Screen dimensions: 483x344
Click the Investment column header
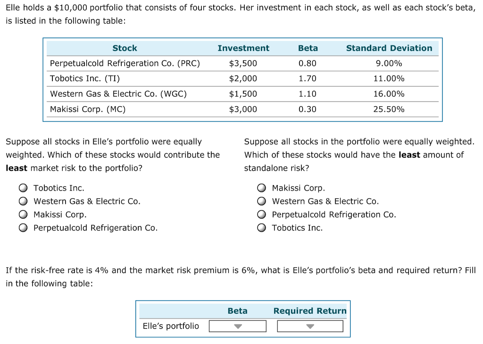243,48
